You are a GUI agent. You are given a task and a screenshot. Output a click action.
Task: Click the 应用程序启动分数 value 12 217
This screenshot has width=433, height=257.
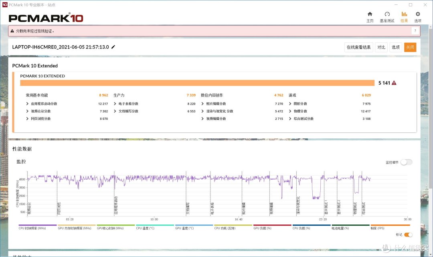click(103, 104)
